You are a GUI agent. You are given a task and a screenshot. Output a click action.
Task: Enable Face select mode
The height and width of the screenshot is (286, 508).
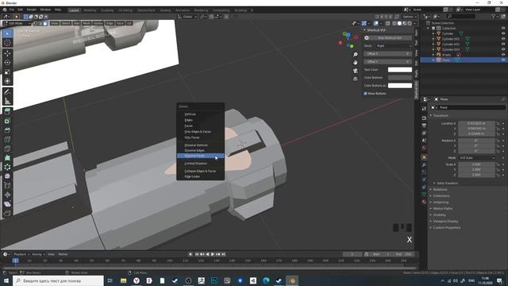[45, 23]
